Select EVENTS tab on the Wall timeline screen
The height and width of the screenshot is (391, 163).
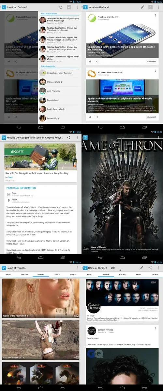pyautogui.click(x=155, y=274)
